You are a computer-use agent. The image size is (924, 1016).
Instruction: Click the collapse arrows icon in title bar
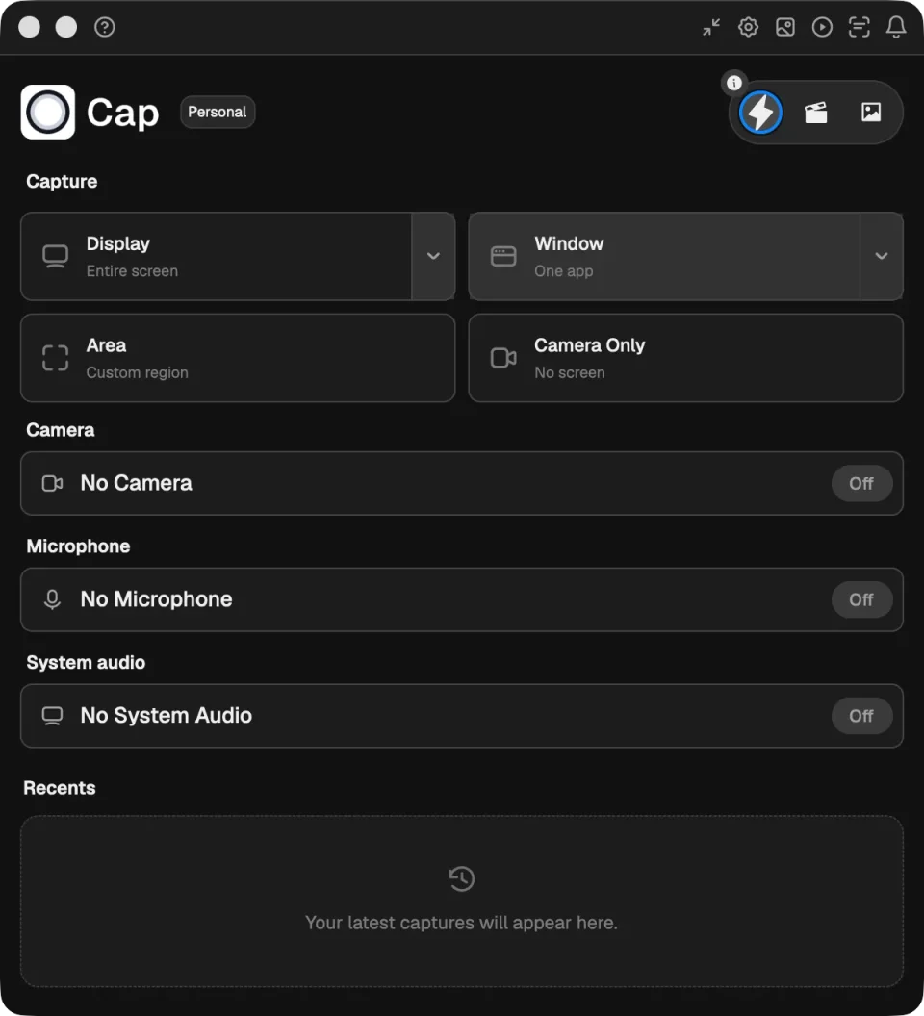tap(711, 27)
